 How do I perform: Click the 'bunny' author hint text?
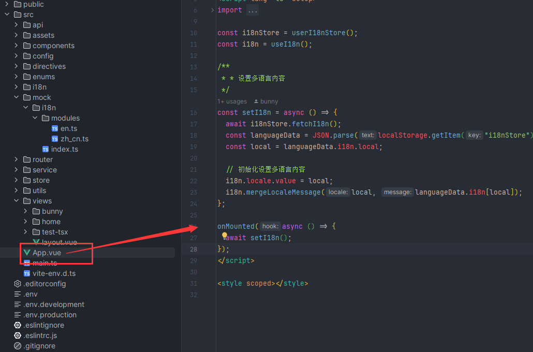(269, 101)
